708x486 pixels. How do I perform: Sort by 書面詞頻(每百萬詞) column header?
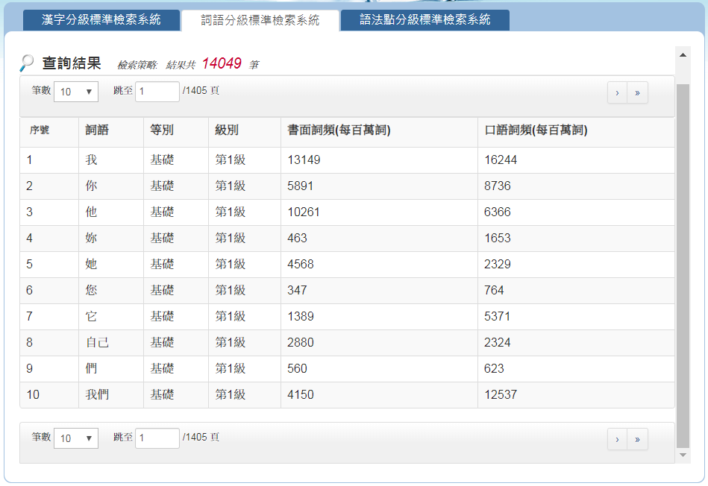[x=339, y=130]
